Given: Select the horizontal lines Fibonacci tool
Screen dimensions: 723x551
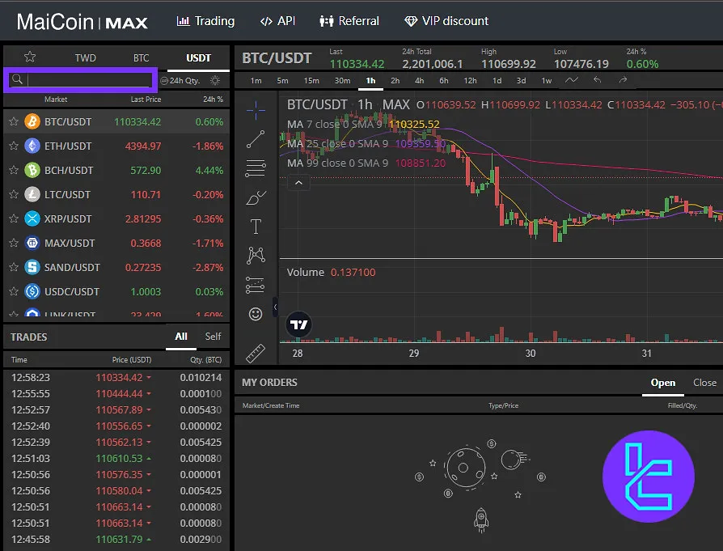Looking at the screenshot, I should (x=256, y=168).
